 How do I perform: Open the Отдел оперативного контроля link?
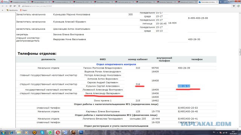[x=116, y=64]
